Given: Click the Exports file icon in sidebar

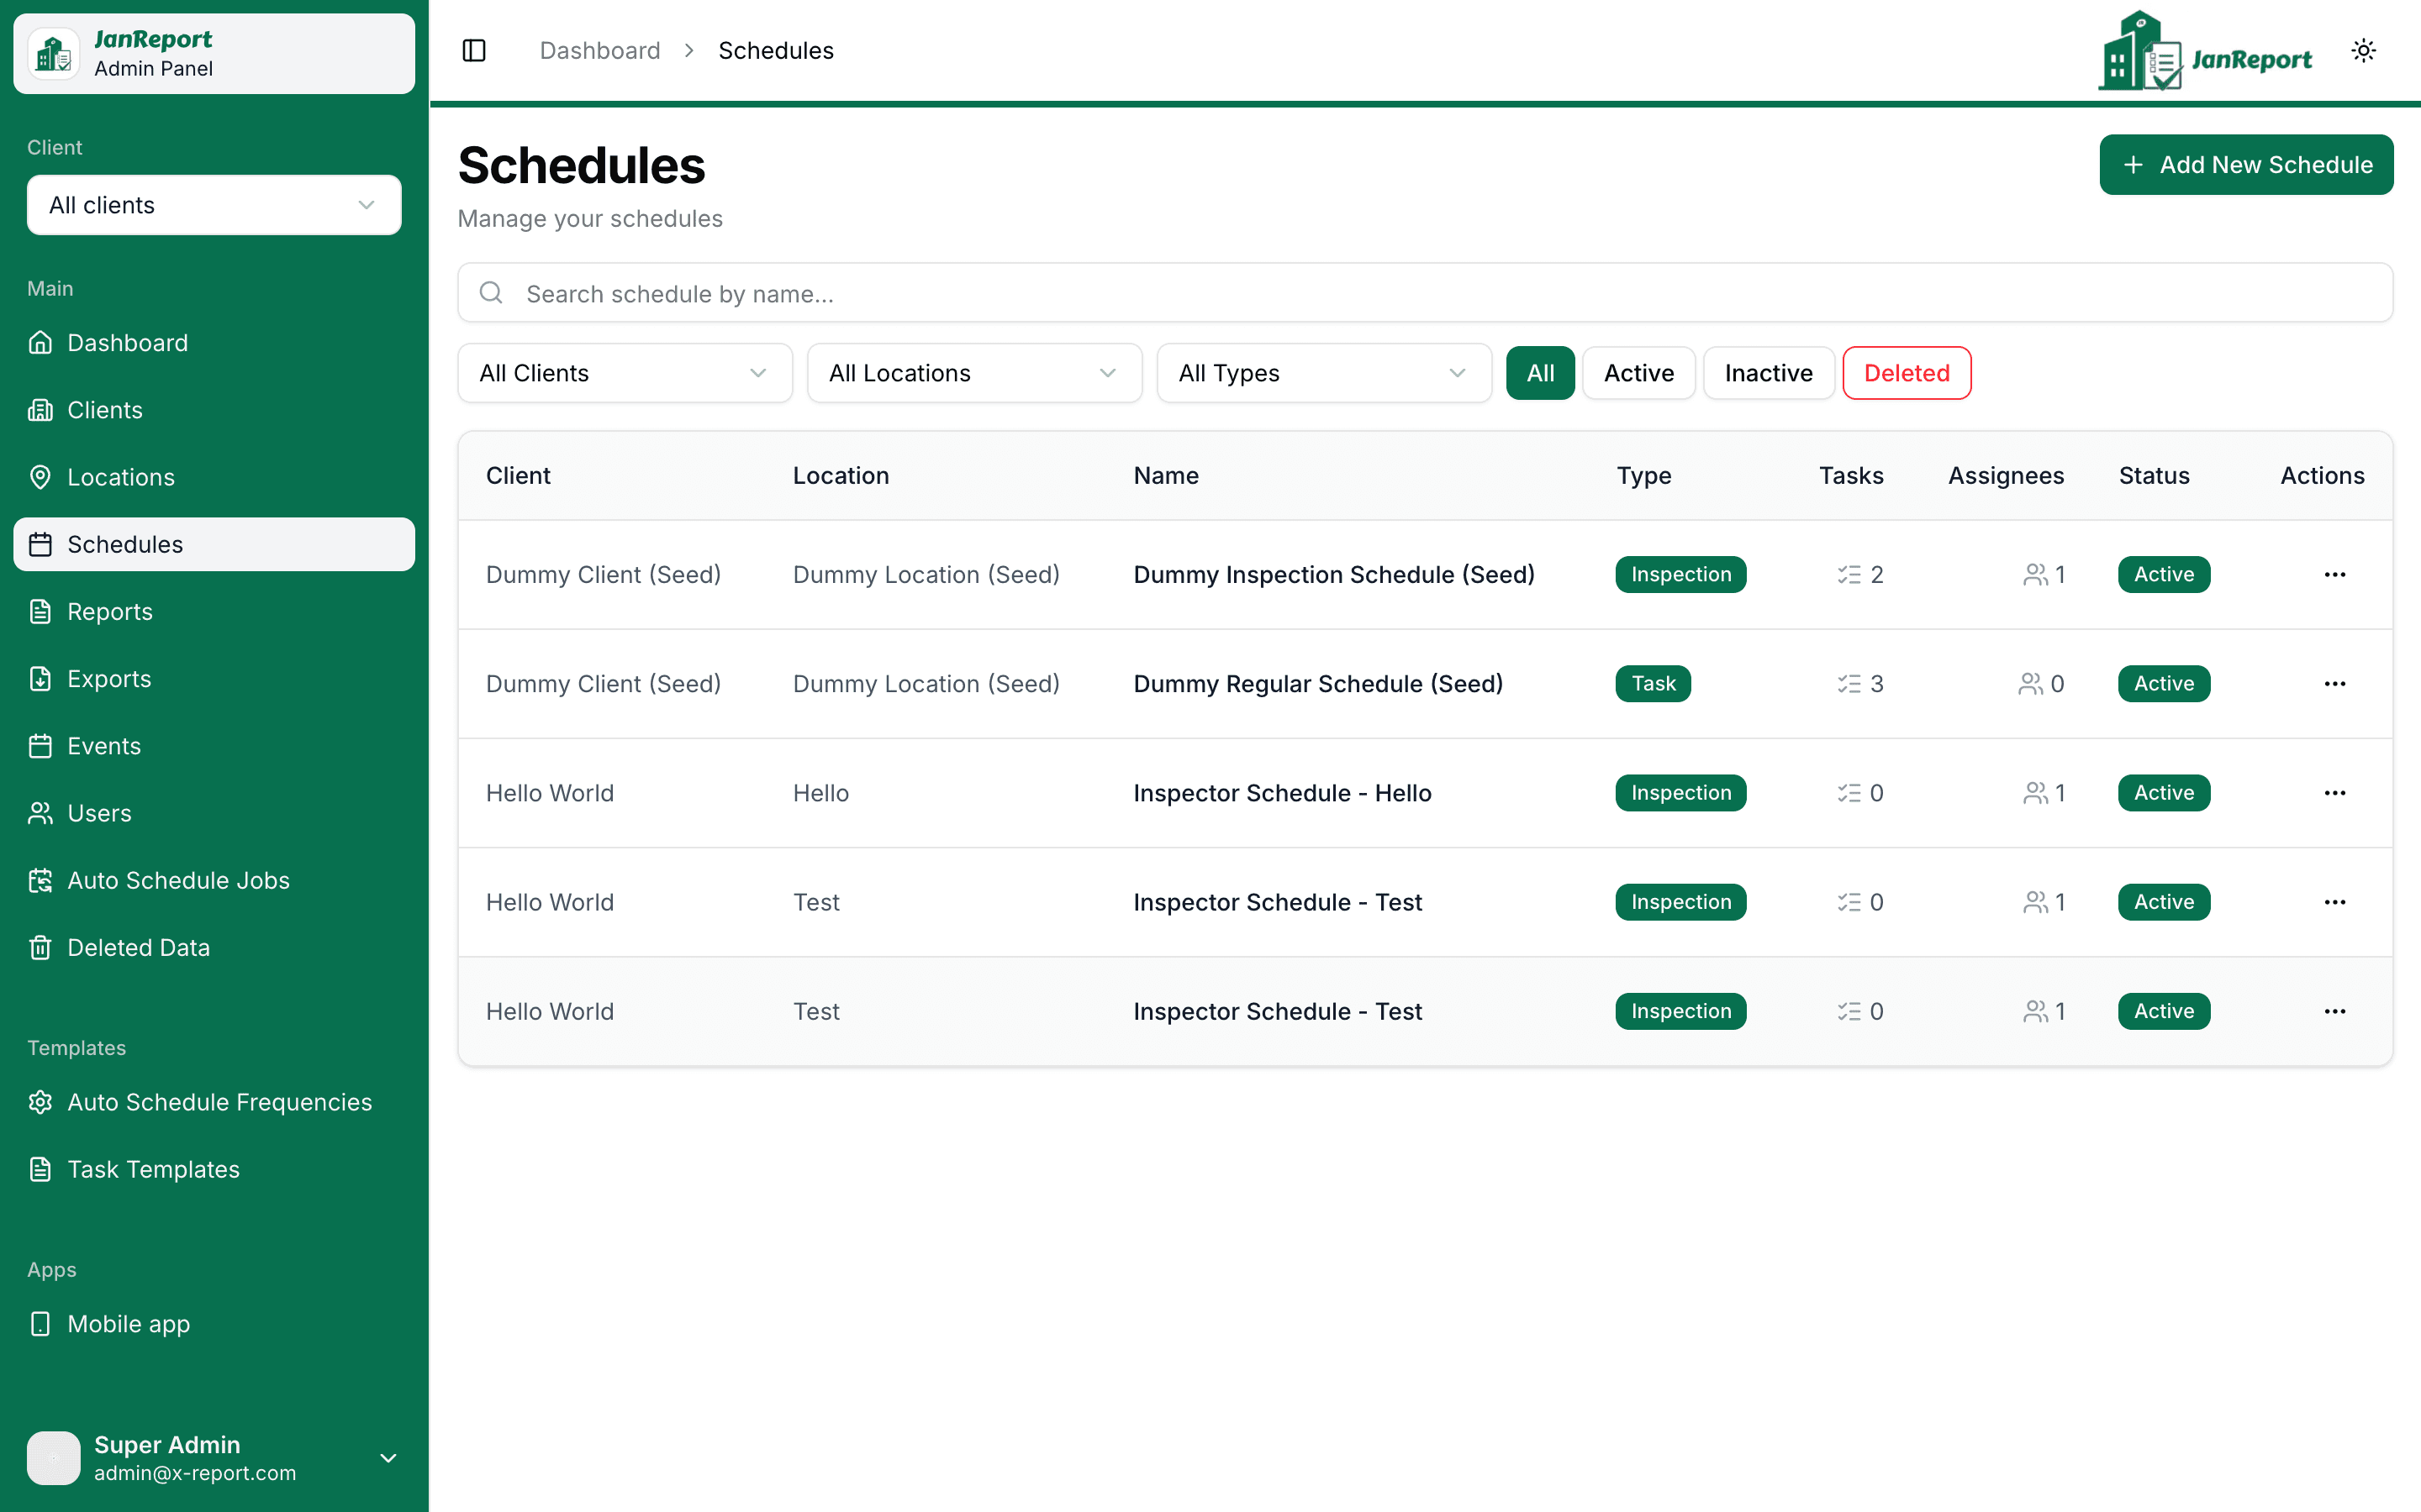Looking at the screenshot, I should [x=40, y=679].
